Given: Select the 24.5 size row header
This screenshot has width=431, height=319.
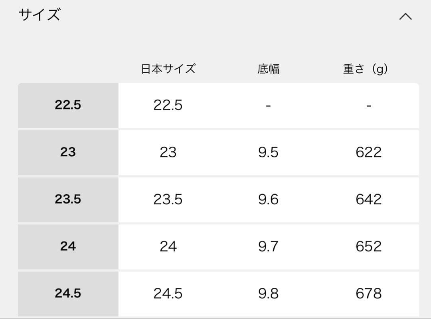Looking at the screenshot, I should point(68,293).
